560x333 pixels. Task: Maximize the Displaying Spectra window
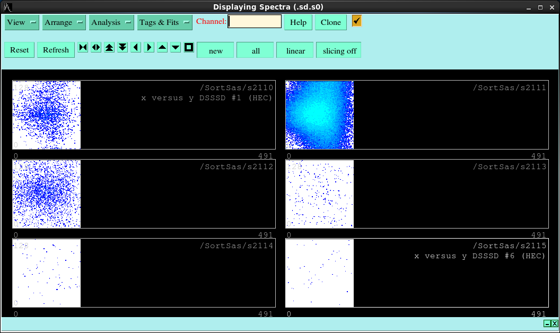540,7
